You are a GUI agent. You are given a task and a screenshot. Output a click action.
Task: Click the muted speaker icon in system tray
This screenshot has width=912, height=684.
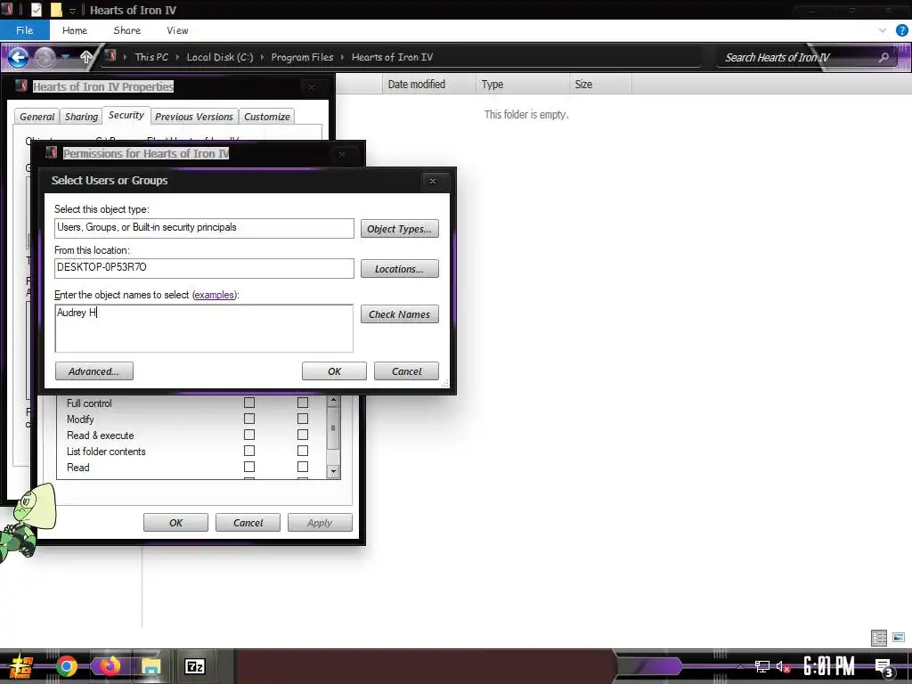[783, 666]
